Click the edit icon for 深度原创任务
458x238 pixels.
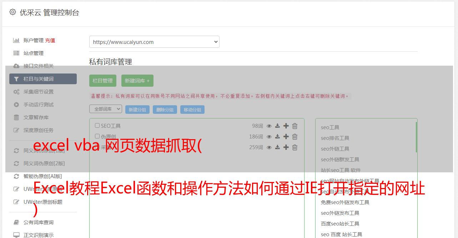tap(16, 130)
